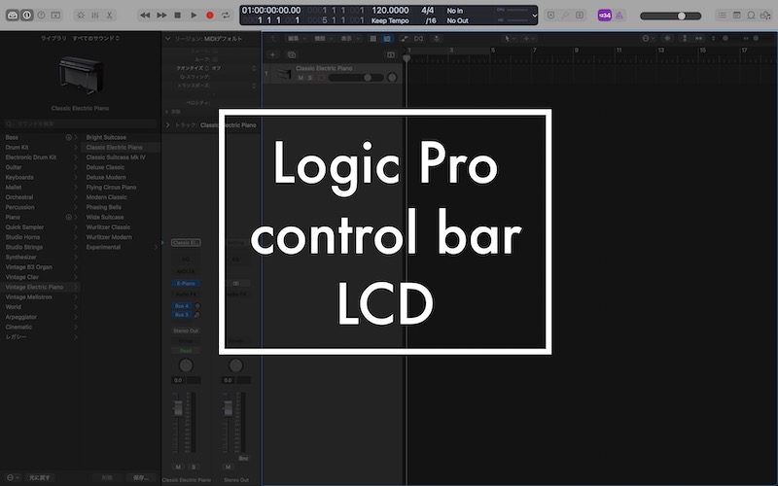Select Wurlitzer Classic patch
Screen dimensions: 778x486
[108, 227]
